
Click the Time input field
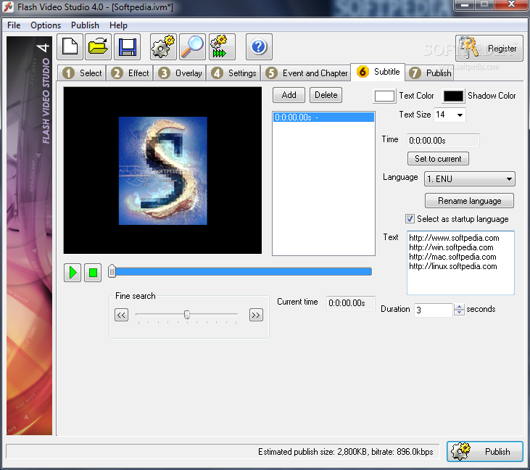click(x=443, y=140)
